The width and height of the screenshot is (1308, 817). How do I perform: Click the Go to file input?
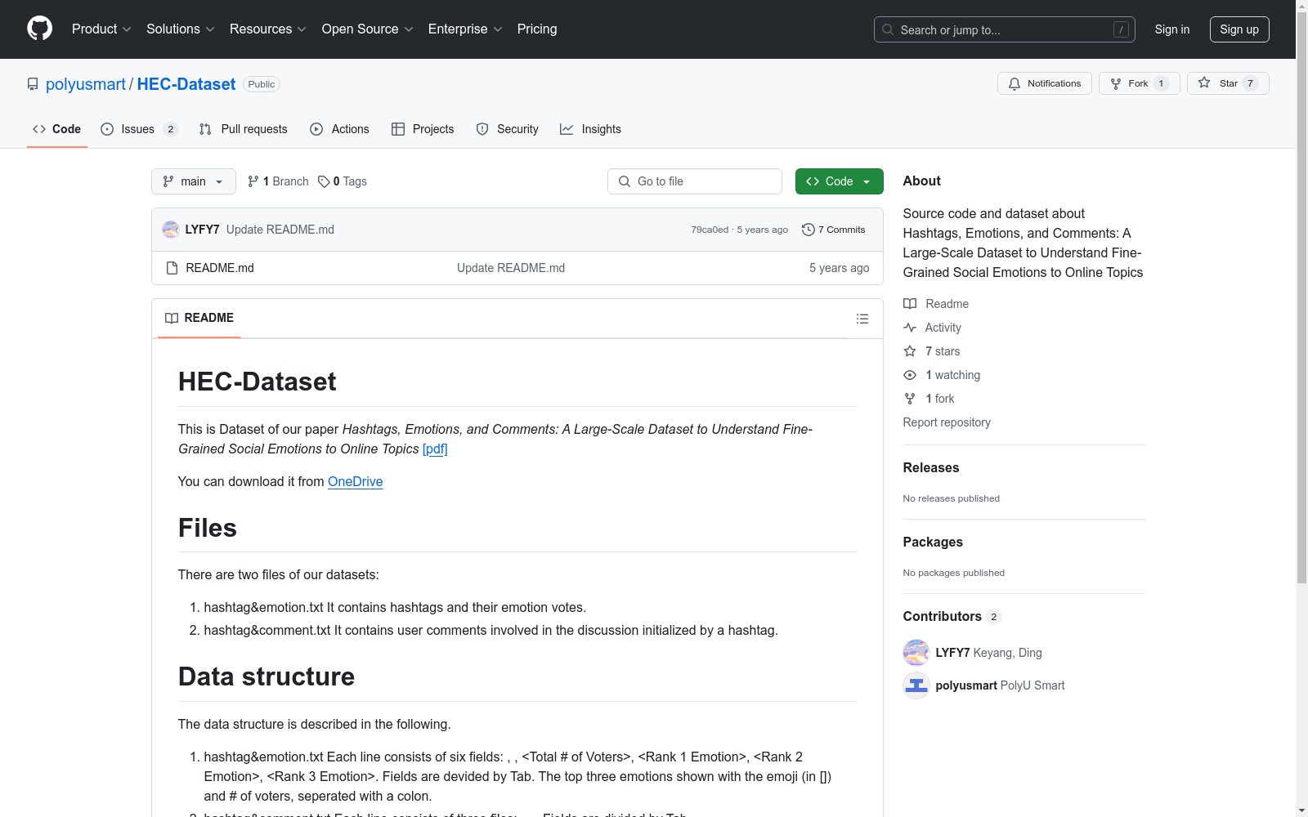(695, 181)
